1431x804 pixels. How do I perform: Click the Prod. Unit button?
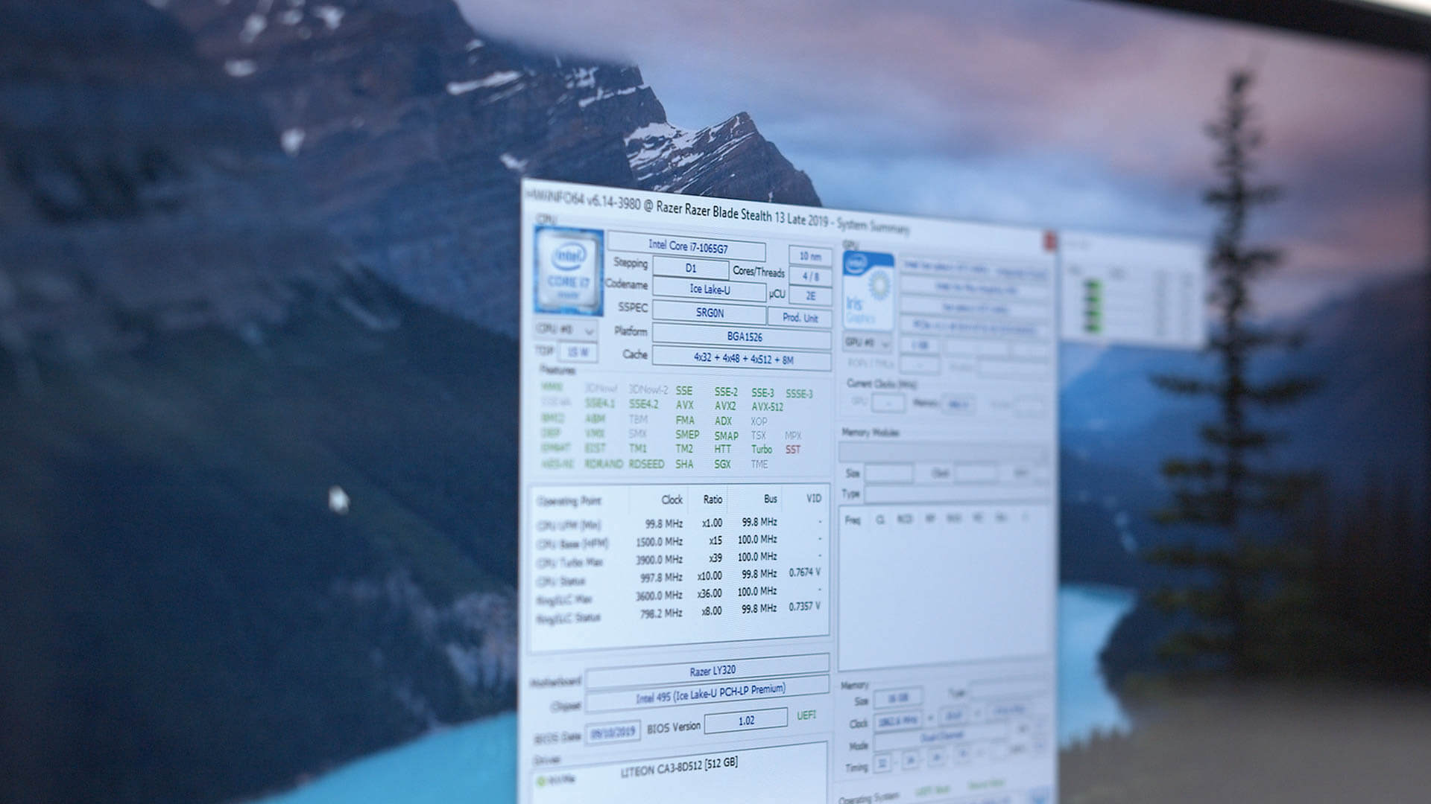(800, 317)
